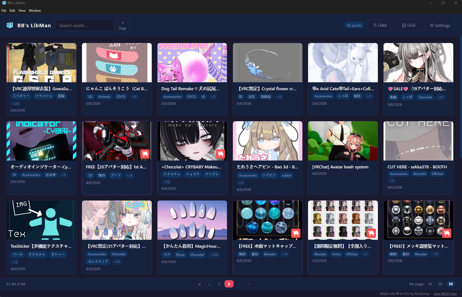The width and height of the screenshot is (462, 297).
Task: Select page 1 in pagination
Action: (x=219, y=284)
